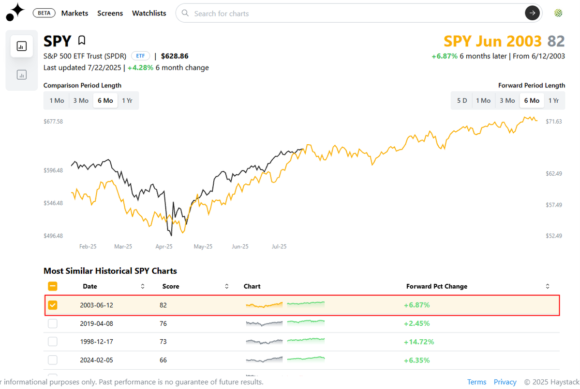Click the $677.58 axis label
The height and width of the screenshot is (389, 580).
click(x=53, y=122)
